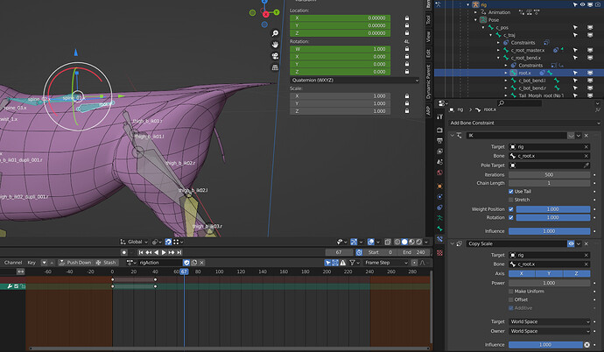Activate the pan view hand icon
604x352 pixels.
pyautogui.click(x=275, y=45)
